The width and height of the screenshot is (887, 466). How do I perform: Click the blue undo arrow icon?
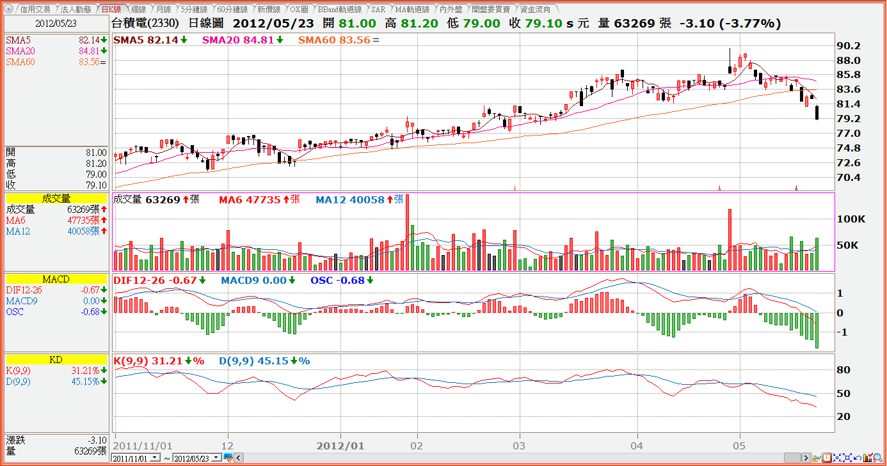[x=858, y=458]
